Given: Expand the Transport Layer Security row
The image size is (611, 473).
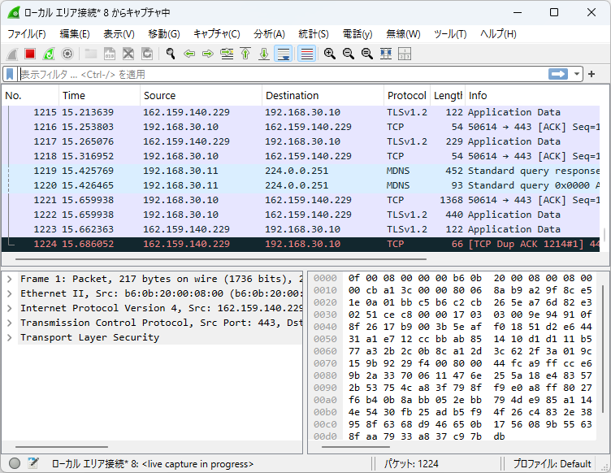Looking at the screenshot, I should point(10,337).
